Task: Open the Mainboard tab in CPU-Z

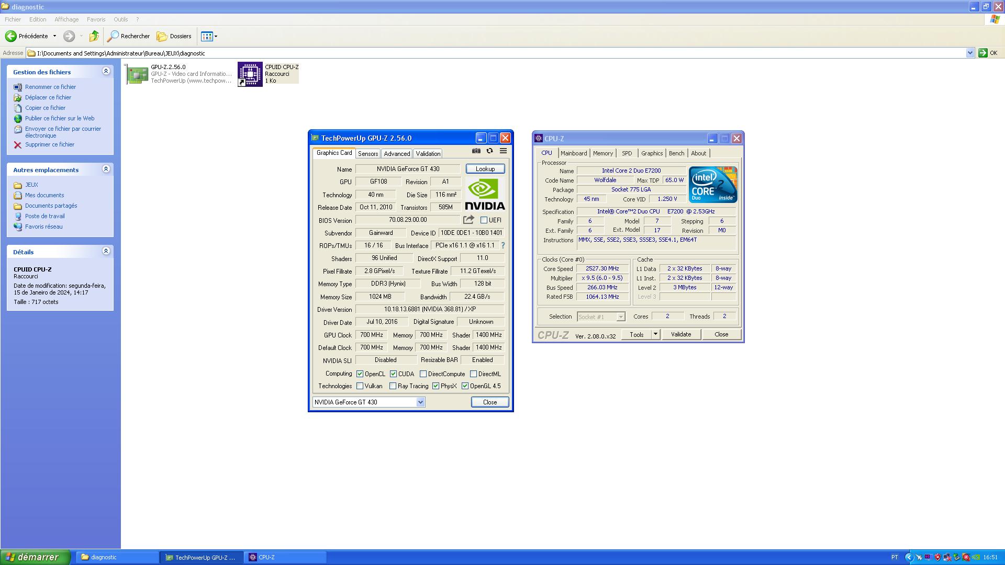Action: 573,153
